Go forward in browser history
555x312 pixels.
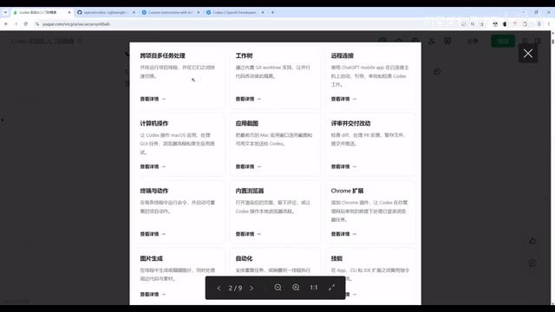pyautogui.click(x=16, y=24)
